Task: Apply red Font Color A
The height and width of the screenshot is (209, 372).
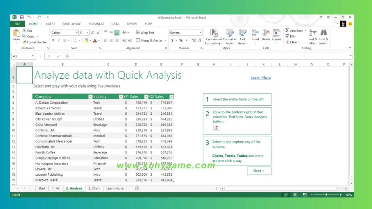Action: (95, 40)
